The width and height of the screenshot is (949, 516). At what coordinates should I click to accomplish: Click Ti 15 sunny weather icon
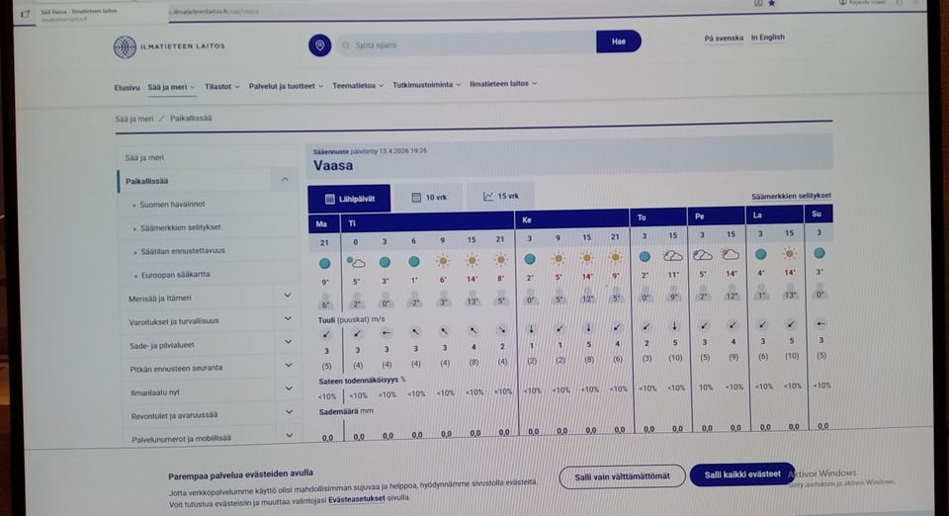473,260
